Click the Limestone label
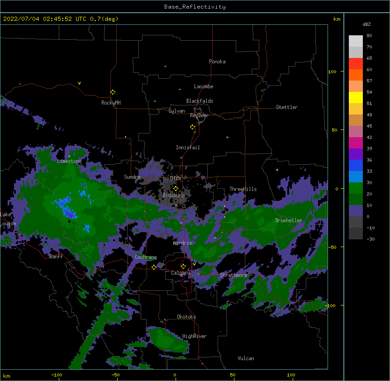The width and height of the screenshot is (390, 381). tap(69, 161)
